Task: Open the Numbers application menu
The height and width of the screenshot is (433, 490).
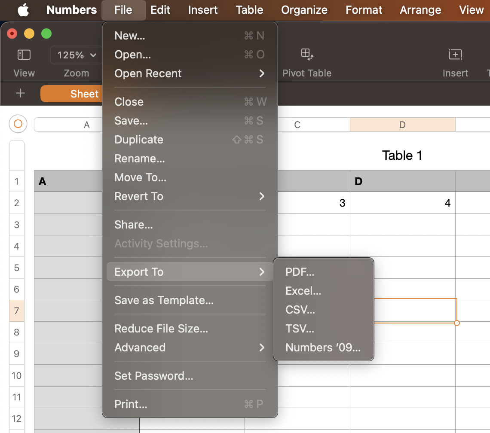Action: point(71,10)
